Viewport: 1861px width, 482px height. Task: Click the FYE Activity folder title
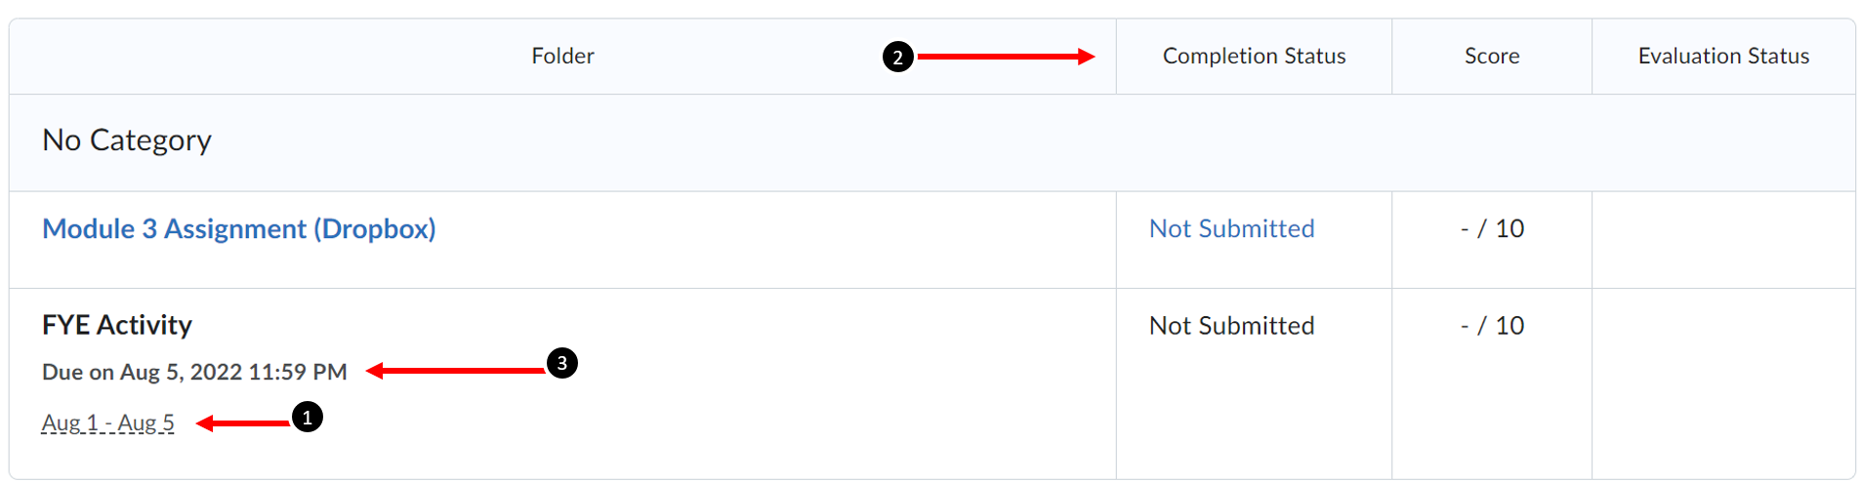point(117,325)
